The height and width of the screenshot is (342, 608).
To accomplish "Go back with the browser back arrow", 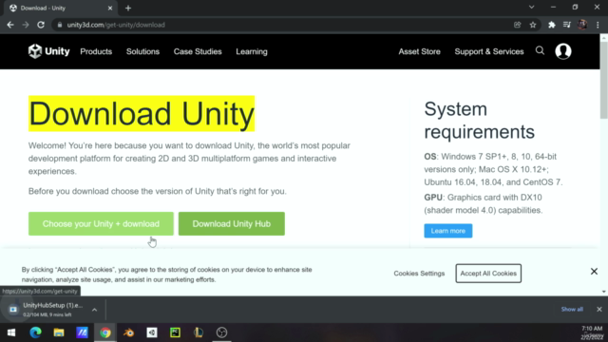I will point(10,25).
